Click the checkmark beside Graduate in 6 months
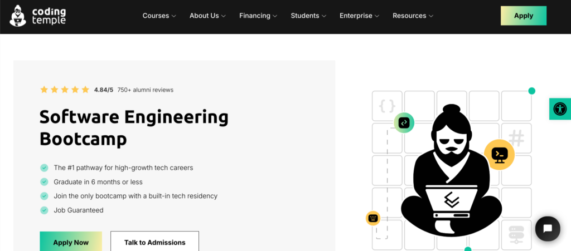571x251 pixels. 44,182
